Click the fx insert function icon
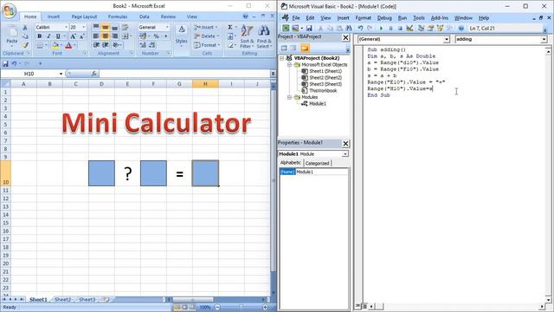The height and width of the screenshot is (312, 554). point(93,74)
